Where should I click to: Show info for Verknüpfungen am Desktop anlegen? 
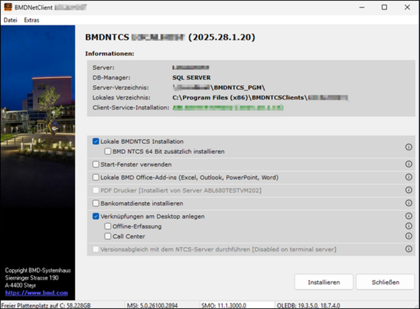point(408,216)
